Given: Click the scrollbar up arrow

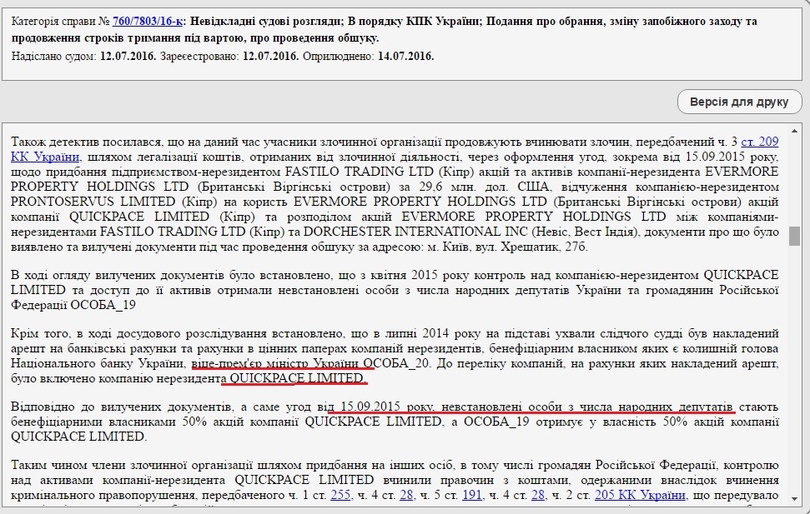Looking at the screenshot, I should (x=794, y=132).
